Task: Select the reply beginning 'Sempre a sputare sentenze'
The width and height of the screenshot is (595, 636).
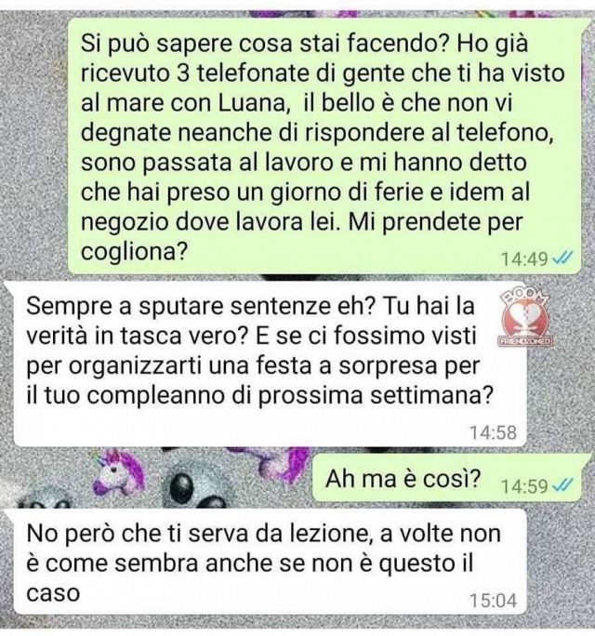Action: click(x=270, y=364)
